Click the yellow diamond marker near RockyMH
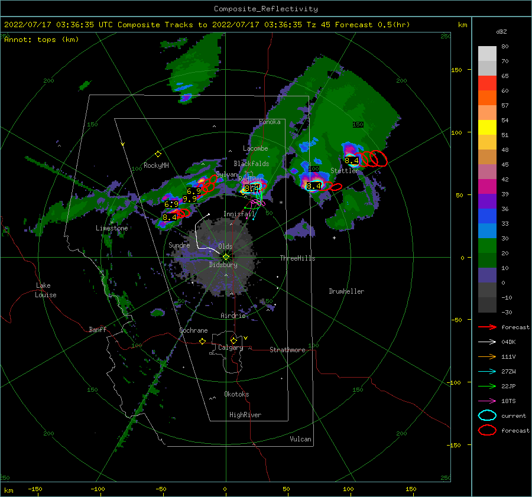 click(x=158, y=154)
